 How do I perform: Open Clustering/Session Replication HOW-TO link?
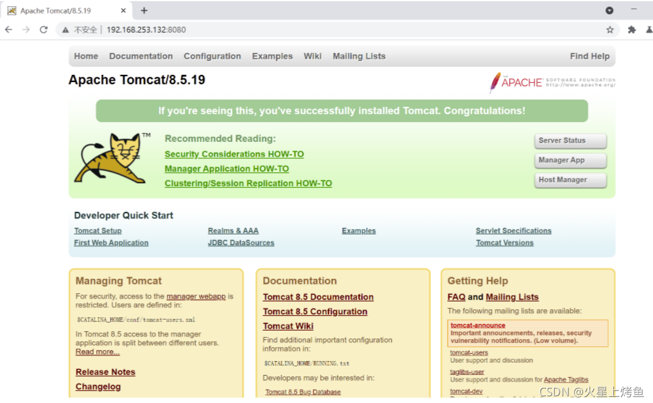click(x=248, y=183)
